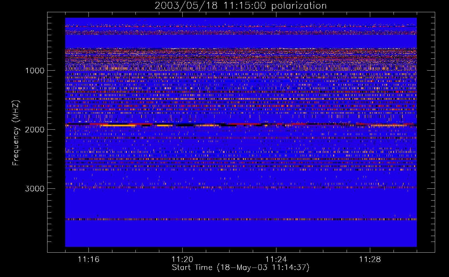Select 'Start Time (18-May-03 11:14:37)' axis label
Screen dimensions: 449x277
click(x=241, y=268)
